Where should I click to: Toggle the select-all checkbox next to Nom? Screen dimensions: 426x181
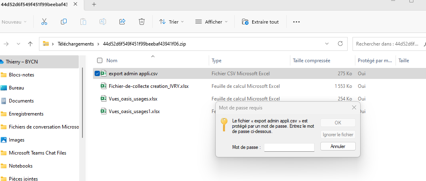[99, 61]
